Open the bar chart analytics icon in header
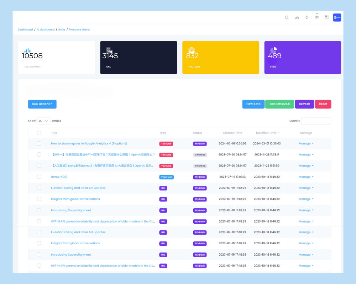 (x=297, y=17)
